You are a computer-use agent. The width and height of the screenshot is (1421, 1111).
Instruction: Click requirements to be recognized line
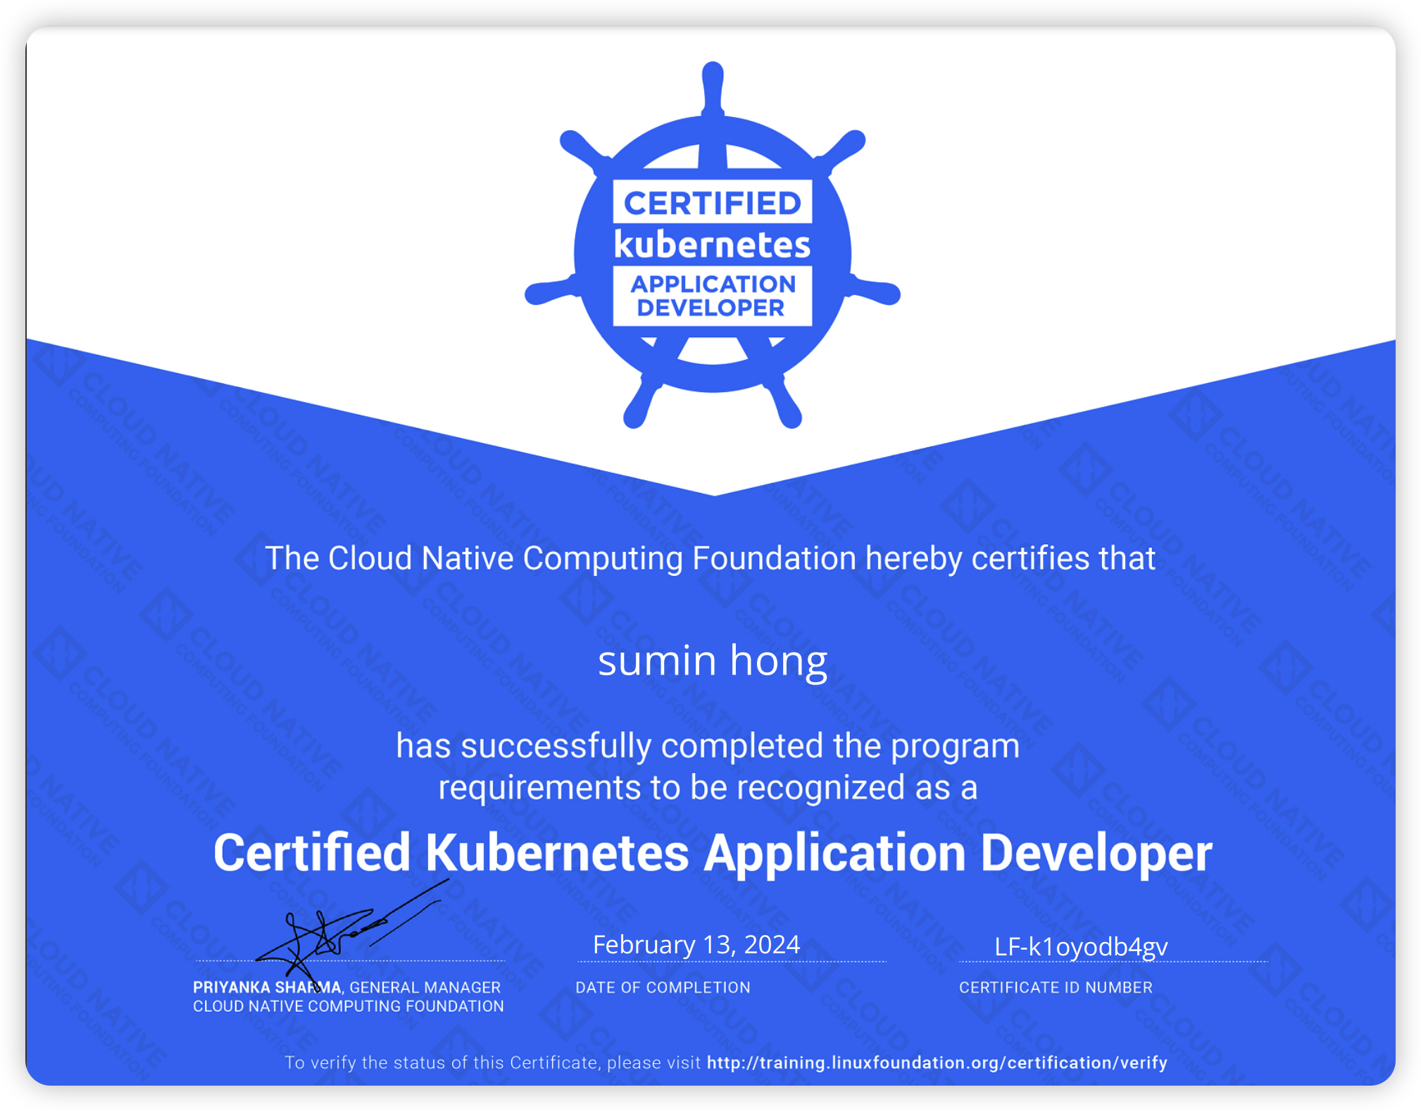(x=707, y=787)
